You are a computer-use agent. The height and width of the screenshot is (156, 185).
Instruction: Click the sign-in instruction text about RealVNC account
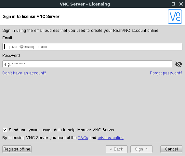click(x=81, y=31)
